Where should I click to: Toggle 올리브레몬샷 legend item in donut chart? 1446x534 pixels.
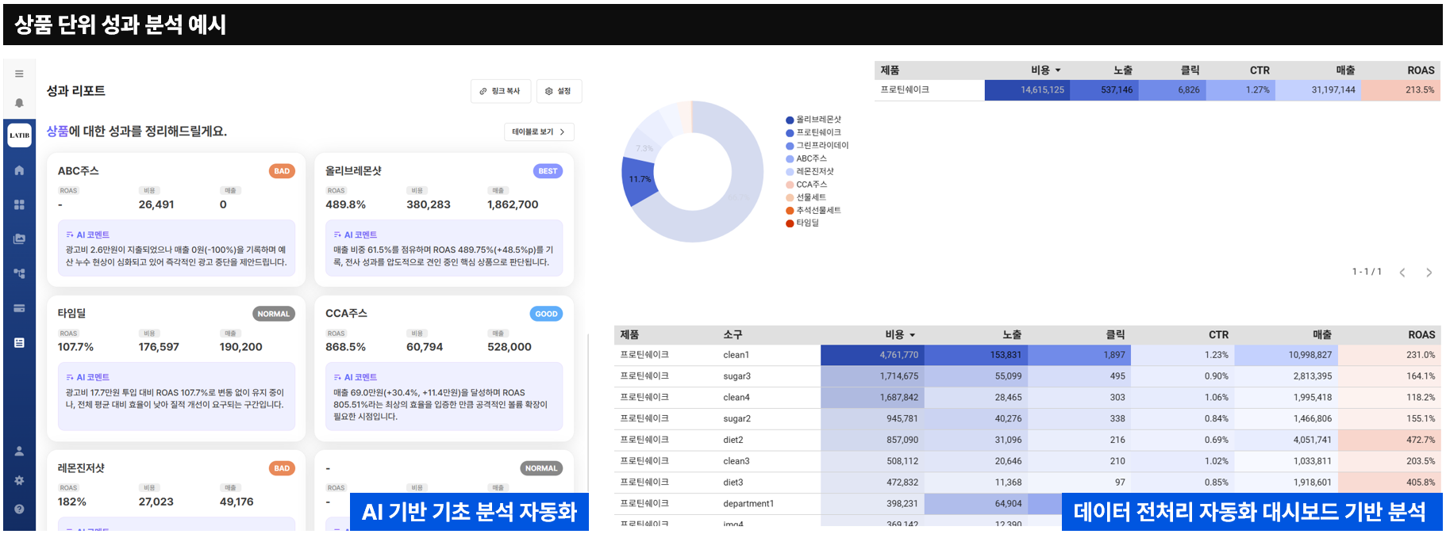click(817, 120)
